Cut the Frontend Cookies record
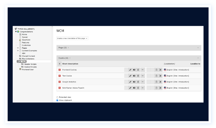216x128 pixels. click(160, 70)
